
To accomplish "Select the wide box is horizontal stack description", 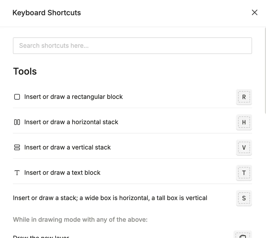I will tap(110, 198).
